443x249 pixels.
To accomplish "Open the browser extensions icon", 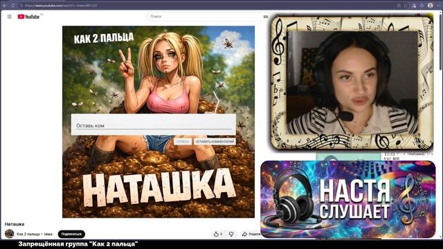I will point(414,6).
